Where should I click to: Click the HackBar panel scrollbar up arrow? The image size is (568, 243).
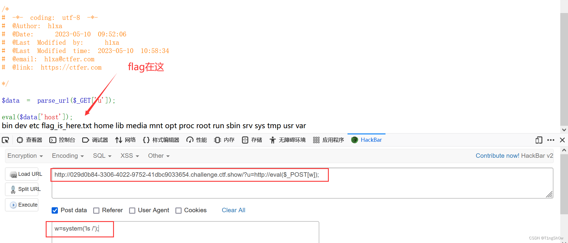point(564,150)
